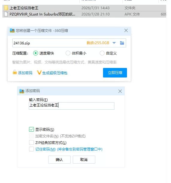Click the date 2026/7/28 21:10
Screen dimensions: 171x183
pyautogui.click(x=96, y=14)
